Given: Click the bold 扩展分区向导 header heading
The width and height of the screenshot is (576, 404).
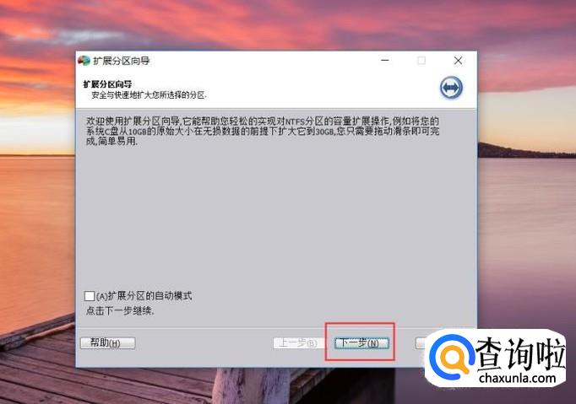Looking at the screenshot, I should 107,84.
